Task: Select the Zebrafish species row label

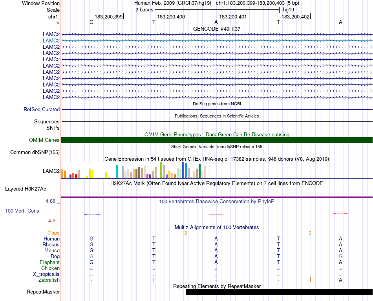Action: (49, 280)
